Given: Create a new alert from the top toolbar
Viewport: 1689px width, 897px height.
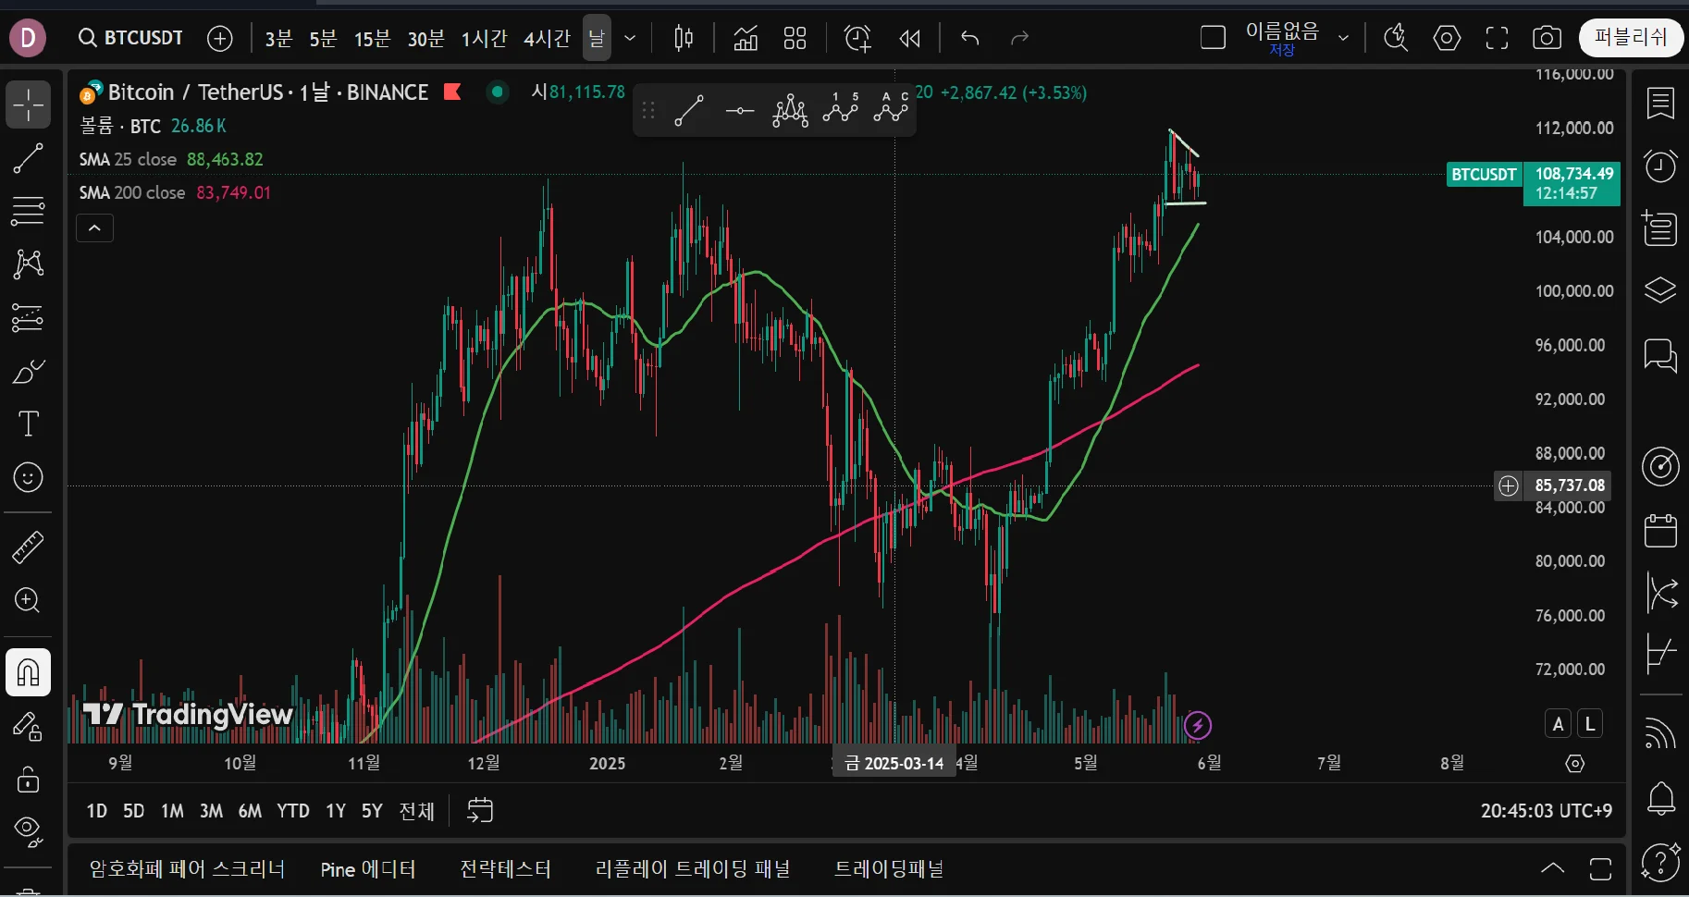Looking at the screenshot, I should (x=857, y=38).
